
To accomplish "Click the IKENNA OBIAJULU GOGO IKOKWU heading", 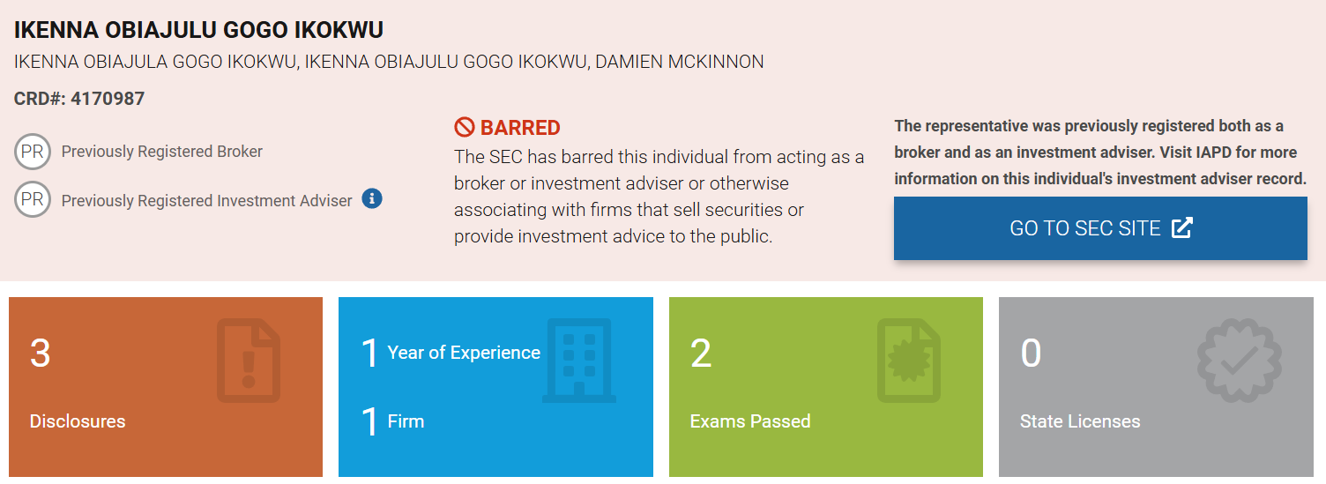I will point(198,30).
